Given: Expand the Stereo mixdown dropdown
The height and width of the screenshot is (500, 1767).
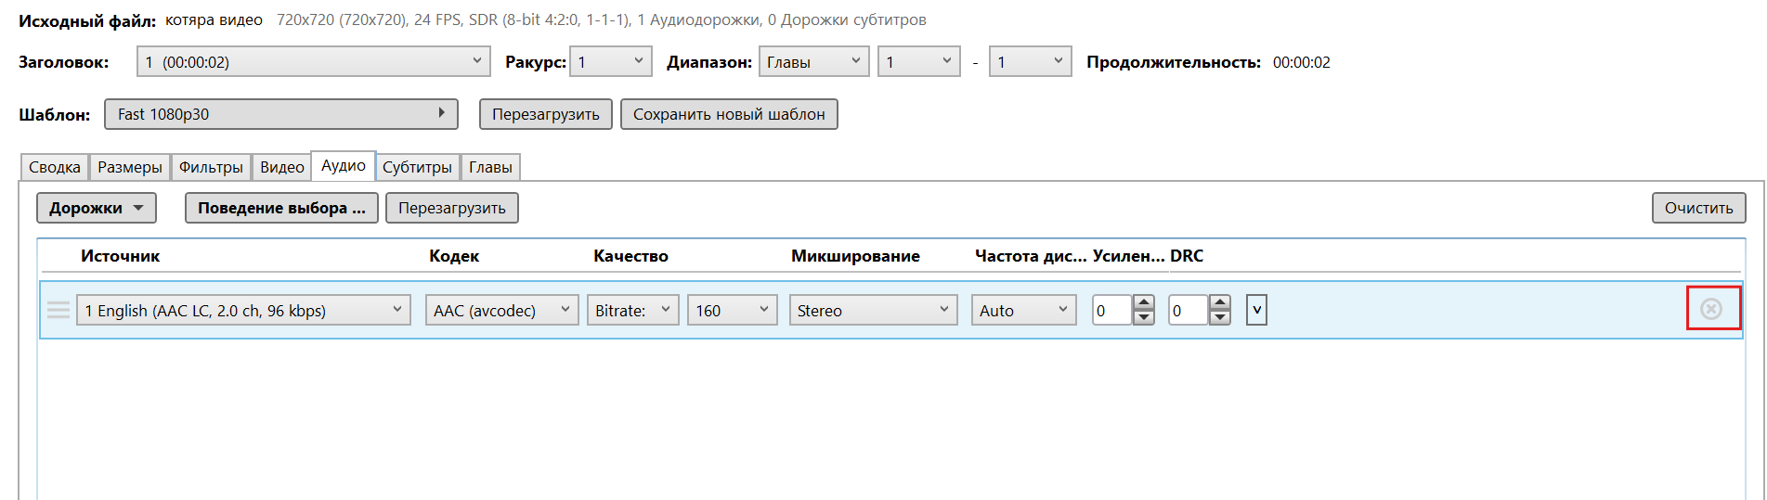Looking at the screenshot, I should coord(872,310).
